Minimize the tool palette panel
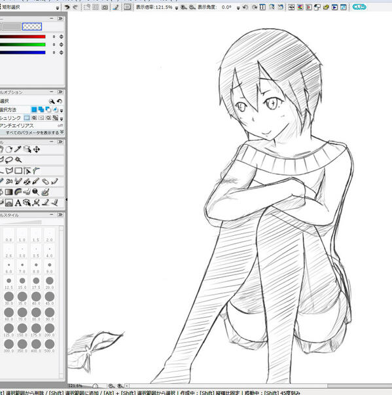 (52, 142)
